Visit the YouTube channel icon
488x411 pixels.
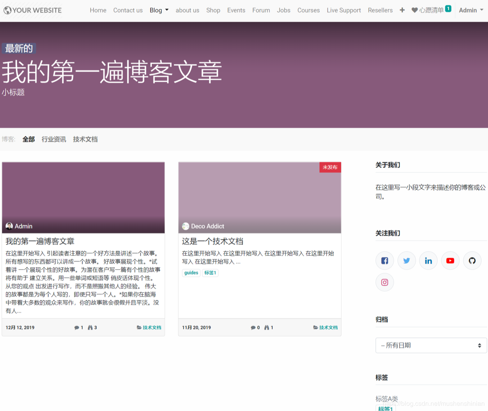[x=450, y=261]
